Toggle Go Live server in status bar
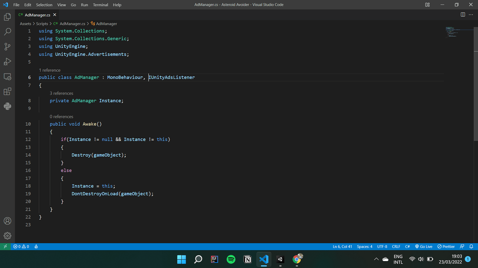This screenshot has width=478, height=268. [x=424, y=247]
